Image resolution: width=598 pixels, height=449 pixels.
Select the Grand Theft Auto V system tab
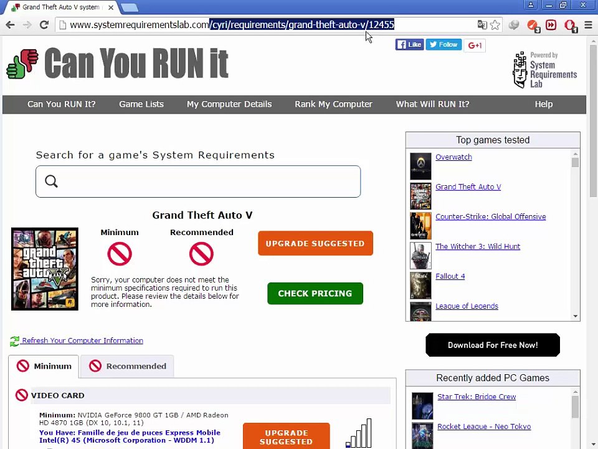coord(61,7)
